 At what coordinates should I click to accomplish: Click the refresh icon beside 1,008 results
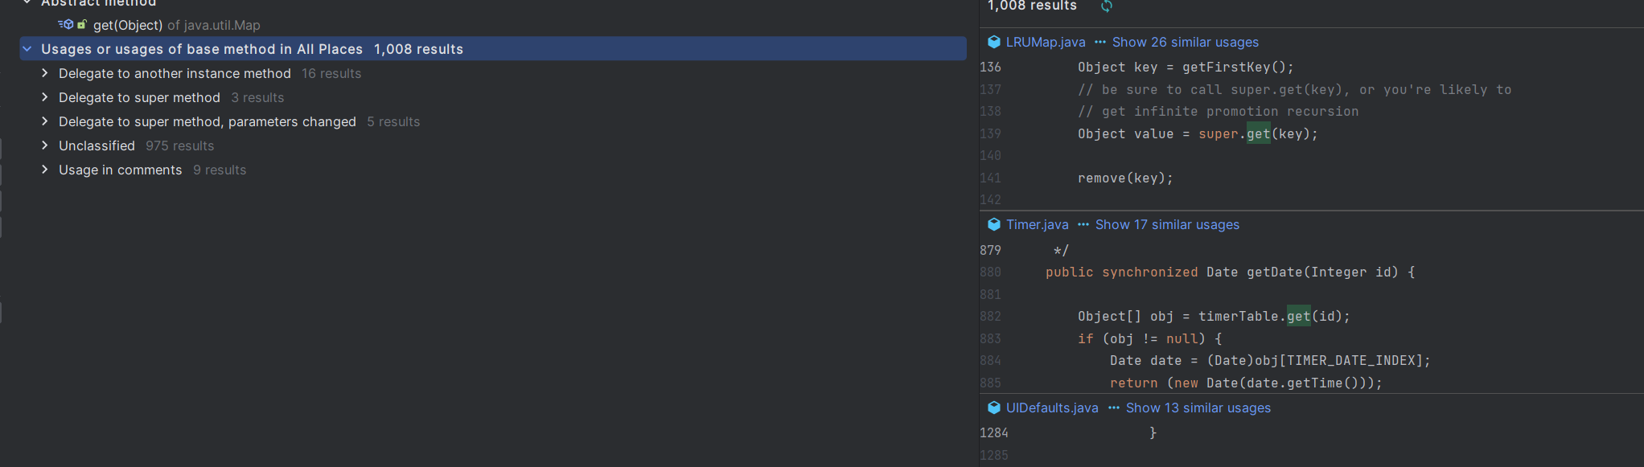pyautogui.click(x=1107, y=6)
